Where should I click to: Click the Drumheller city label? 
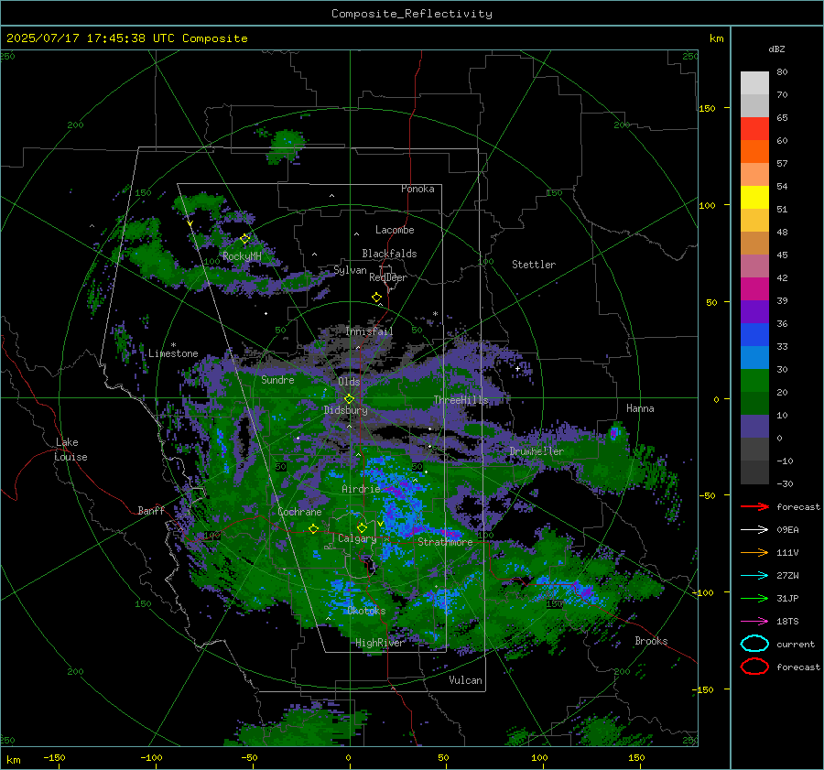pos(537,451)
